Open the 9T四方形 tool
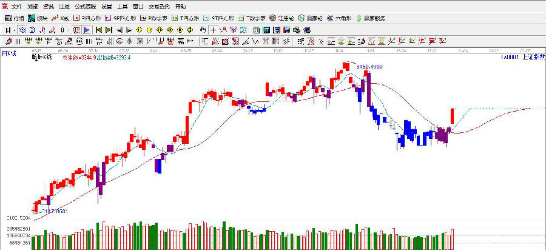This screenshot has height=250, width=546. pyautogui.click(x=217, y=18)
